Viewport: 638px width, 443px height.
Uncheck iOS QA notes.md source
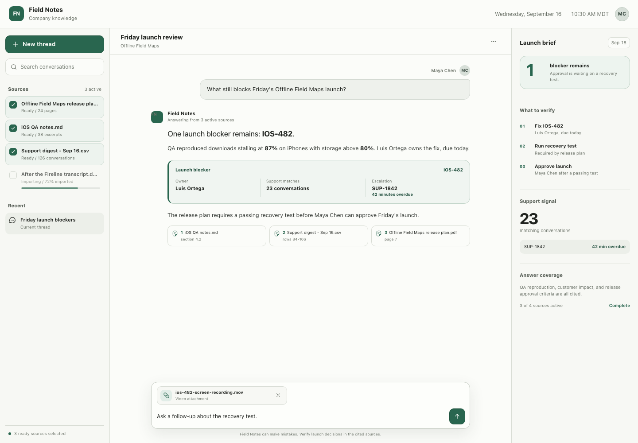pyautogui.click(x=13, y=128)
